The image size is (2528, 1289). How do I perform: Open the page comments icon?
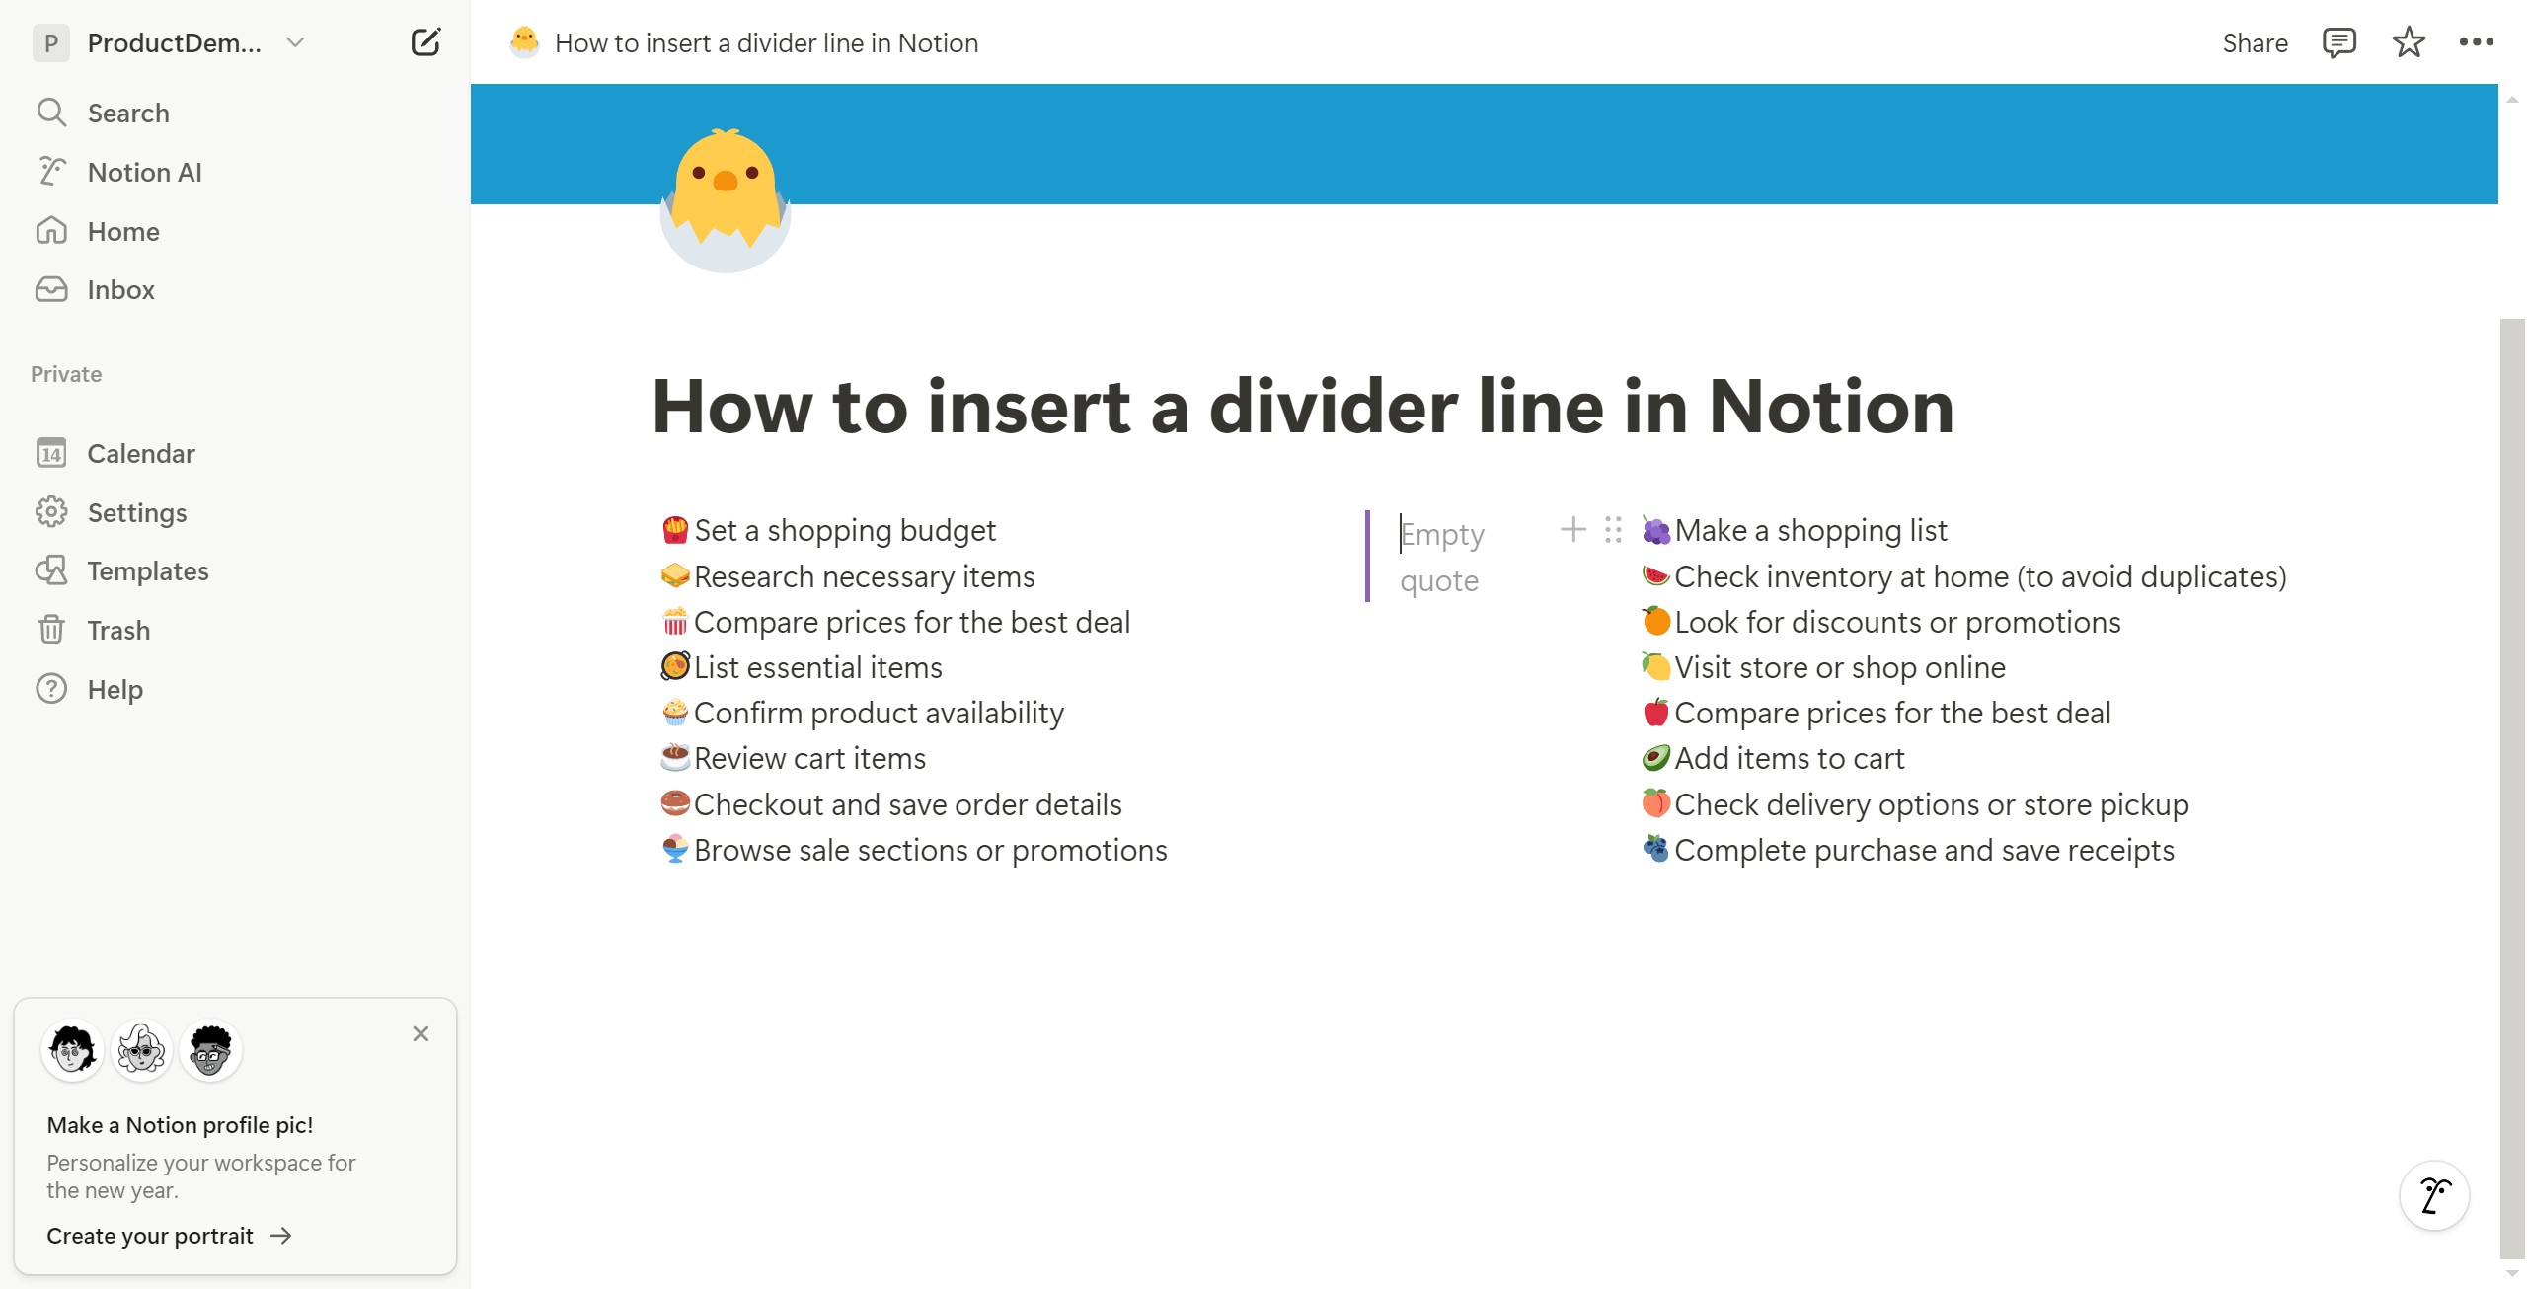pyautogui.click(x=2338, y=42)
